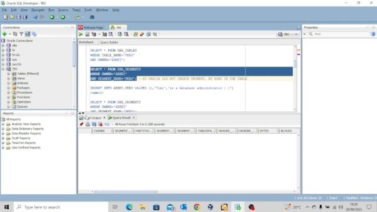
Task: Click the red delete icon in Query Result toolbar
Action: coord(100,124)
